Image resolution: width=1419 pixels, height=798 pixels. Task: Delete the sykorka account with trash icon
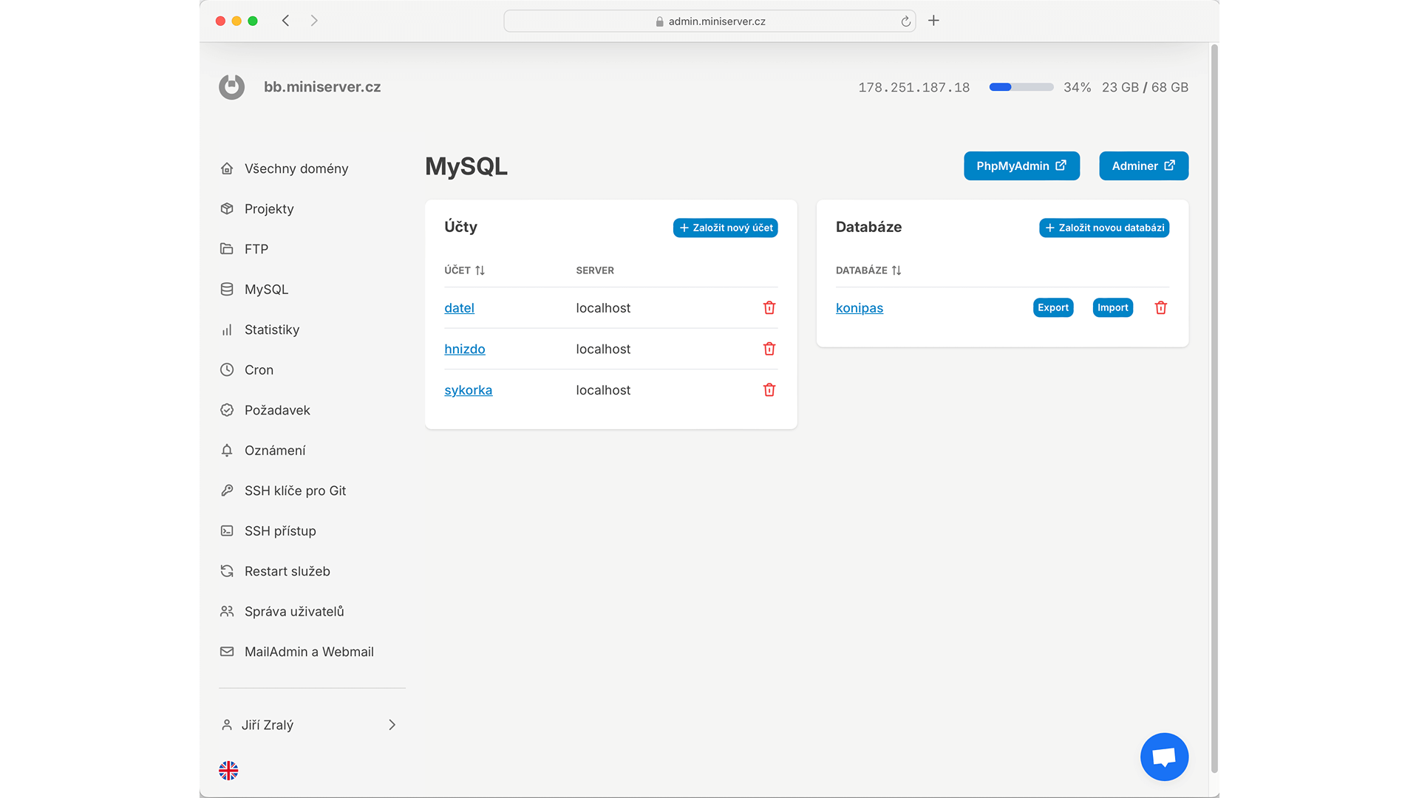(x=769, y=389)
